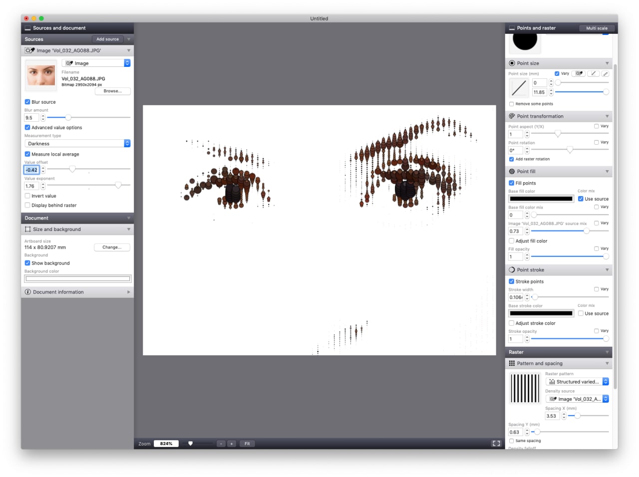Click the Point stroke section icon
This screenshot has width=639, height=477.
pyautogui.click(x=512, y=270)
